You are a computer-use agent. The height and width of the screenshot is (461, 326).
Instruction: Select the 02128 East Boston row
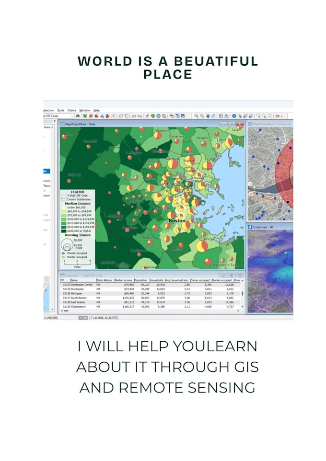151,302
